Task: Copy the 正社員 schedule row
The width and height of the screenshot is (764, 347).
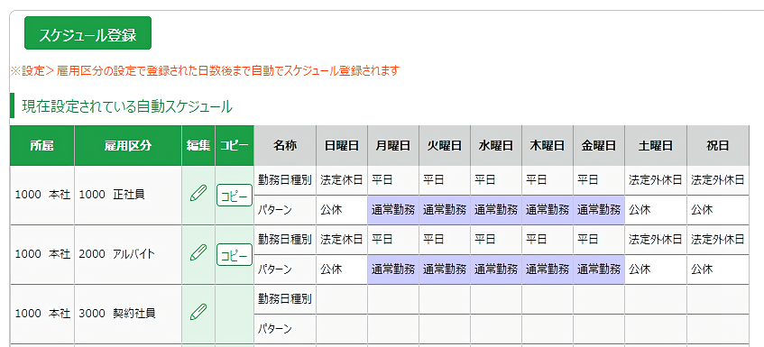Action: 235,196
